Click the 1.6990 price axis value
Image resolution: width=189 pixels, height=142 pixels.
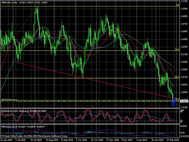point(184,9)
